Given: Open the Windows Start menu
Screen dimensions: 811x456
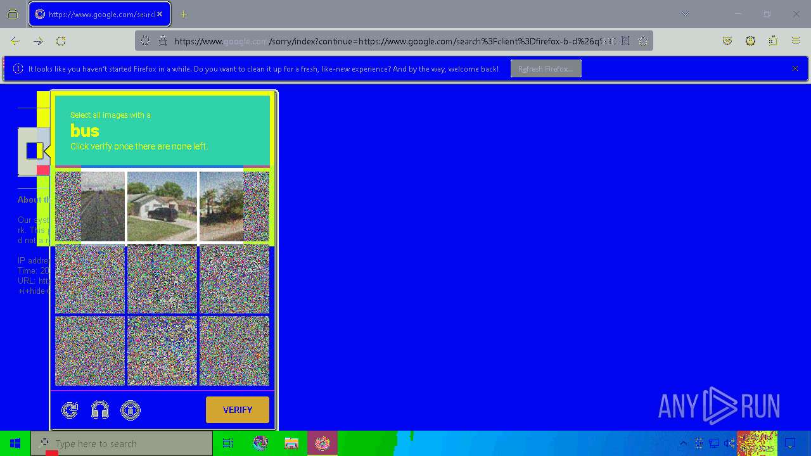Looking at the screenshot, I should click(15, 443).
